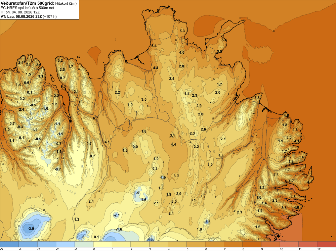Viewport: 336px width, 251px height.
Task: Click the 2.8 temperature value on the map
Action: [181, 66]
